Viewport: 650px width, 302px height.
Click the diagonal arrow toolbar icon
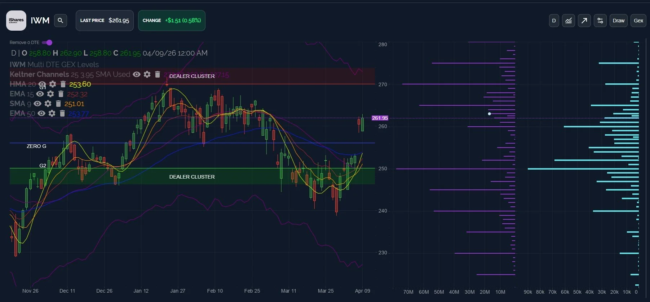(584, 21)
